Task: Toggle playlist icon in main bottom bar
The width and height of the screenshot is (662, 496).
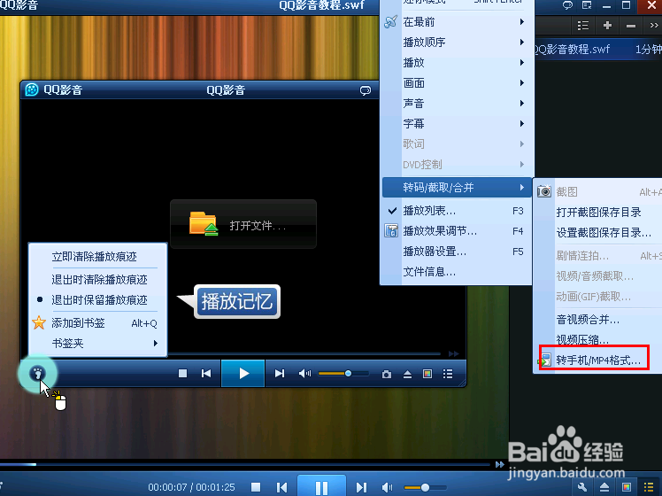Action: tap(648, 487)
